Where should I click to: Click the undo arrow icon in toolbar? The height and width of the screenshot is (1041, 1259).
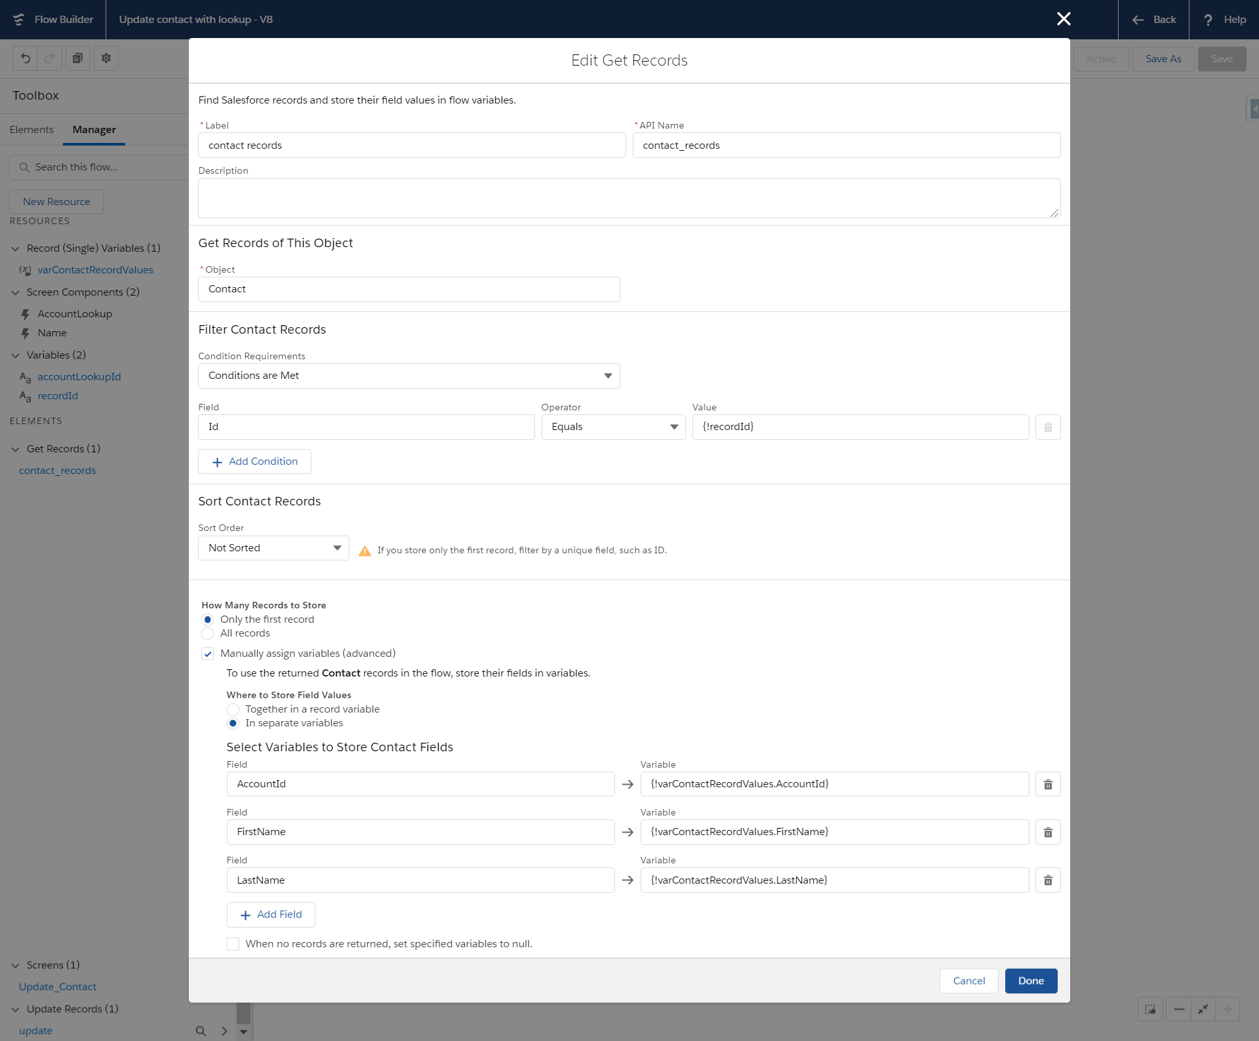pyautogui.click(x=26, y=58)
